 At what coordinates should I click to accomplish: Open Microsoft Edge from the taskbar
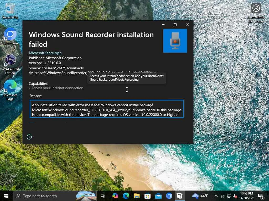click(126, 196)
